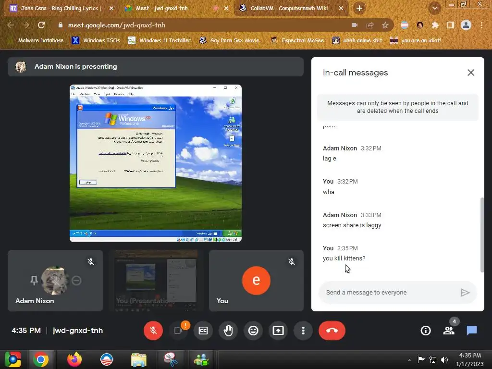Show the people list icon
Viewport: 492px width, 369px height.
tap(449, 331)
